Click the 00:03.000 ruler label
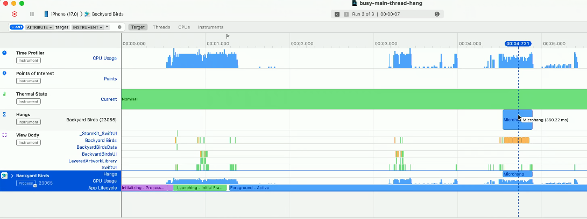 386,43
